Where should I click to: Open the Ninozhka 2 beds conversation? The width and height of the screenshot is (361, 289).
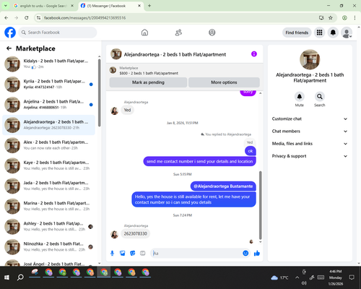[48, 246]
